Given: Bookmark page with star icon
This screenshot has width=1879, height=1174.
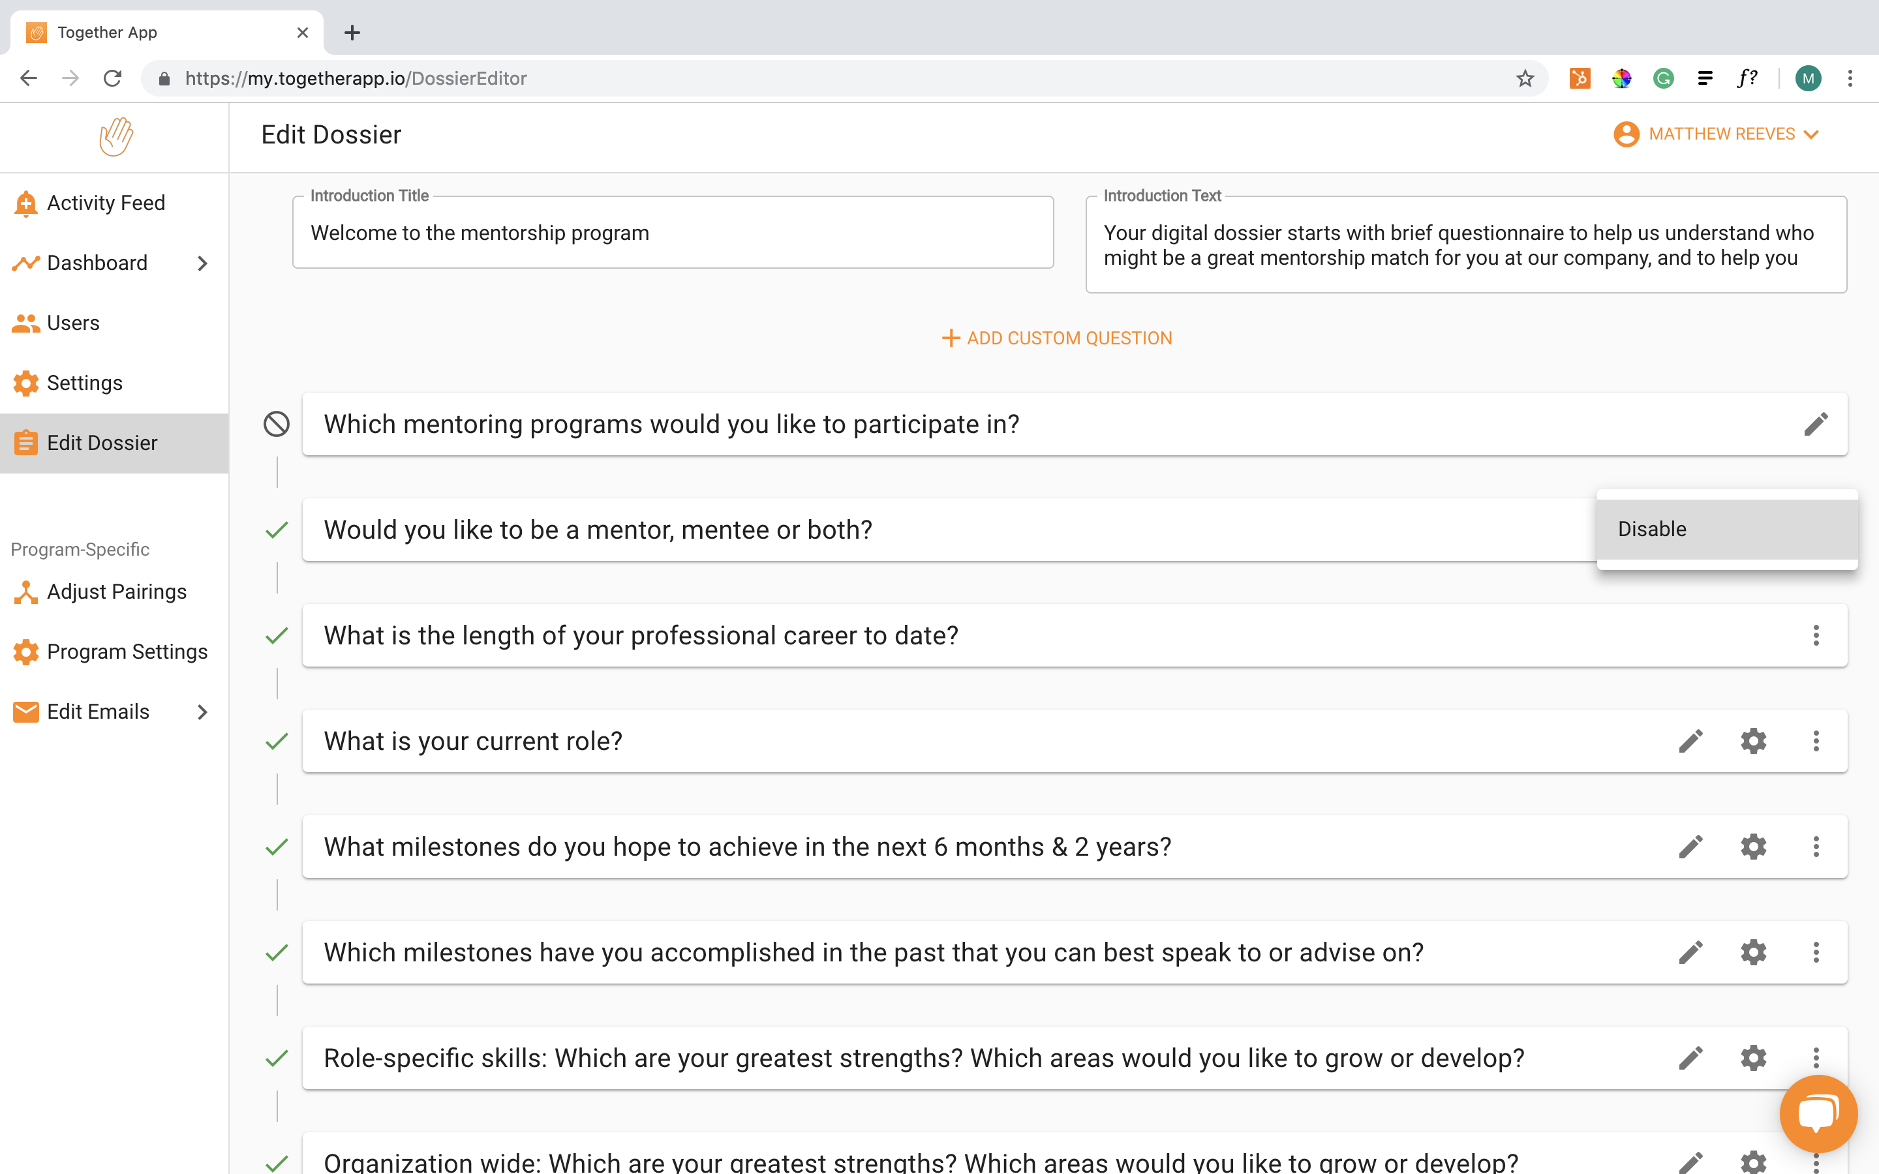Looking at the screenshot, I should click(x=1525, y=78).
